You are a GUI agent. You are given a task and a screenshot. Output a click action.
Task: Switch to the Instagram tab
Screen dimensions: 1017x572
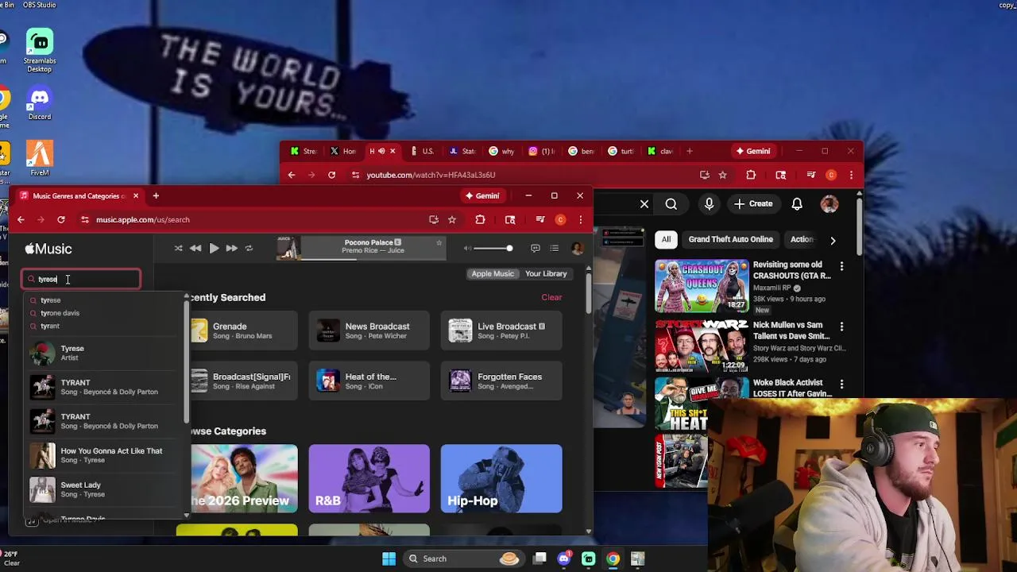tap(542, 151)
